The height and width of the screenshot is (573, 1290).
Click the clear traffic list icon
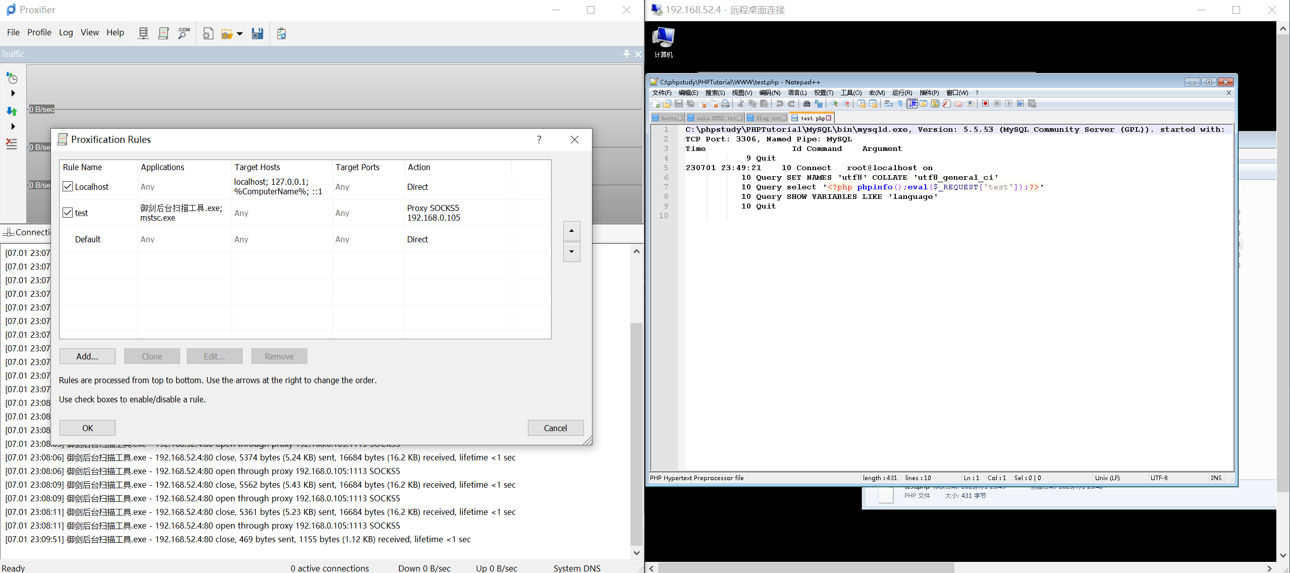coord(12,144)
